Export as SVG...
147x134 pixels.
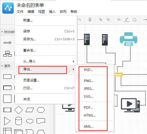point(95,96)
